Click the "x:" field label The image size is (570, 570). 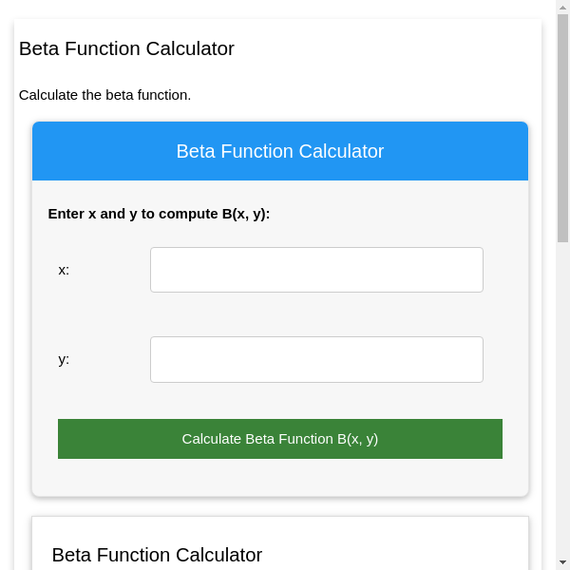64,270
